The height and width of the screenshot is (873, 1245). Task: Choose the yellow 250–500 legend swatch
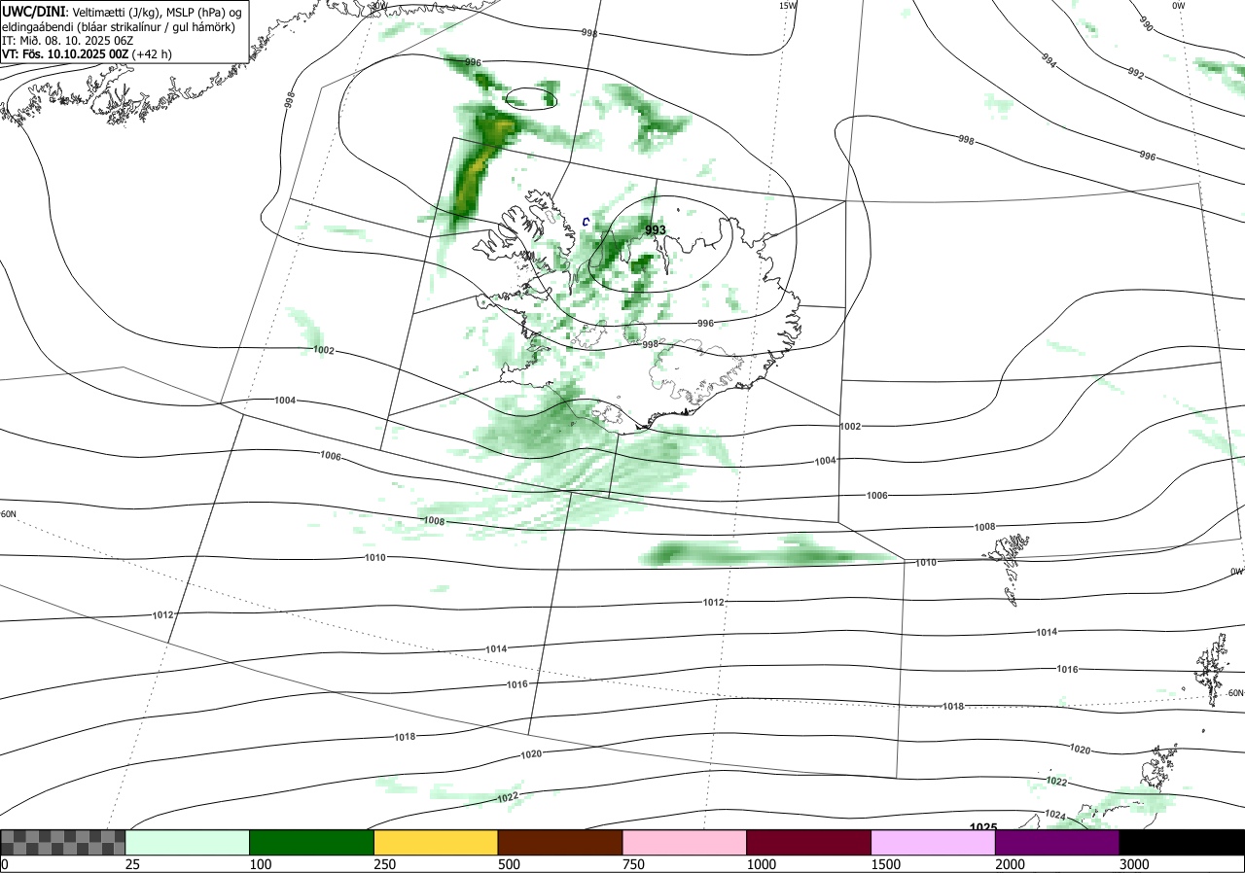[x=436, y=842]
